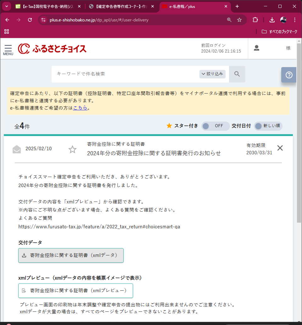
Task: Click the date 2025/02/10
Action: tap(38, 149)
